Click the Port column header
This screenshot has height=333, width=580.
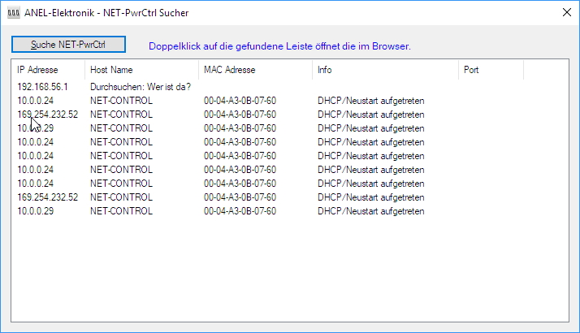[x=491, y=70]
